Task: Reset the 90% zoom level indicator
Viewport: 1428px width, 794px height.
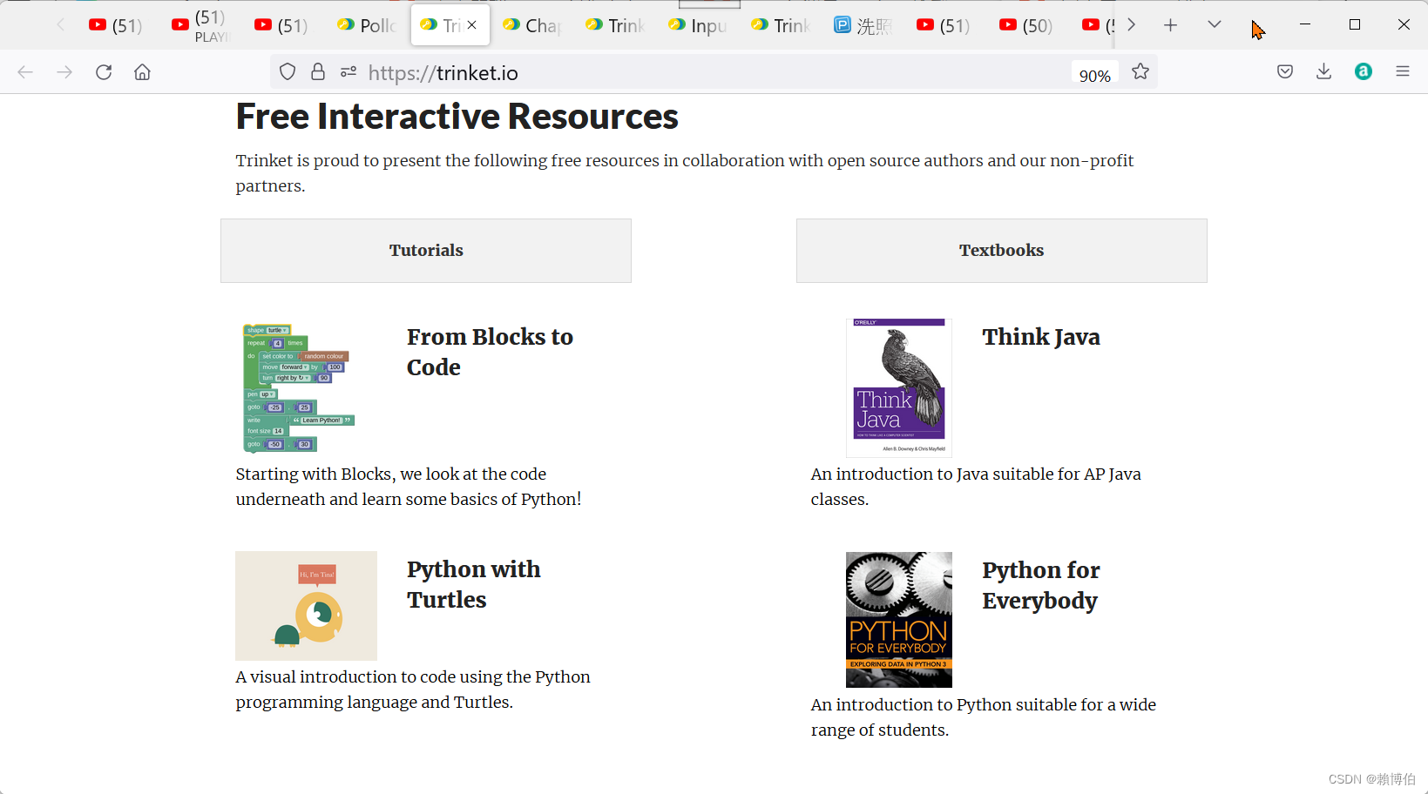Action: tap(1094, 75)
